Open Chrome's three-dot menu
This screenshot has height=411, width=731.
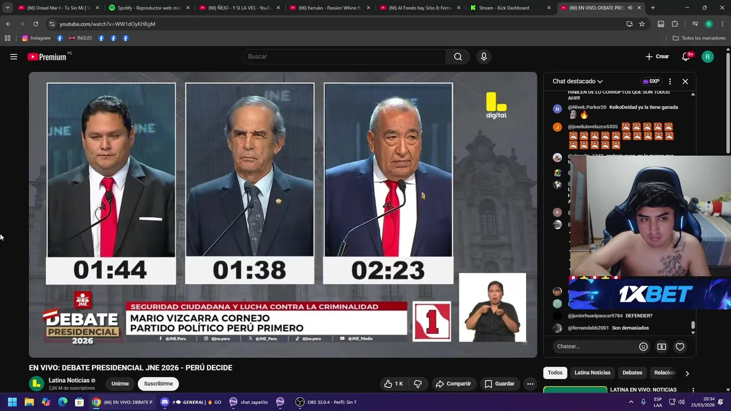722,24
